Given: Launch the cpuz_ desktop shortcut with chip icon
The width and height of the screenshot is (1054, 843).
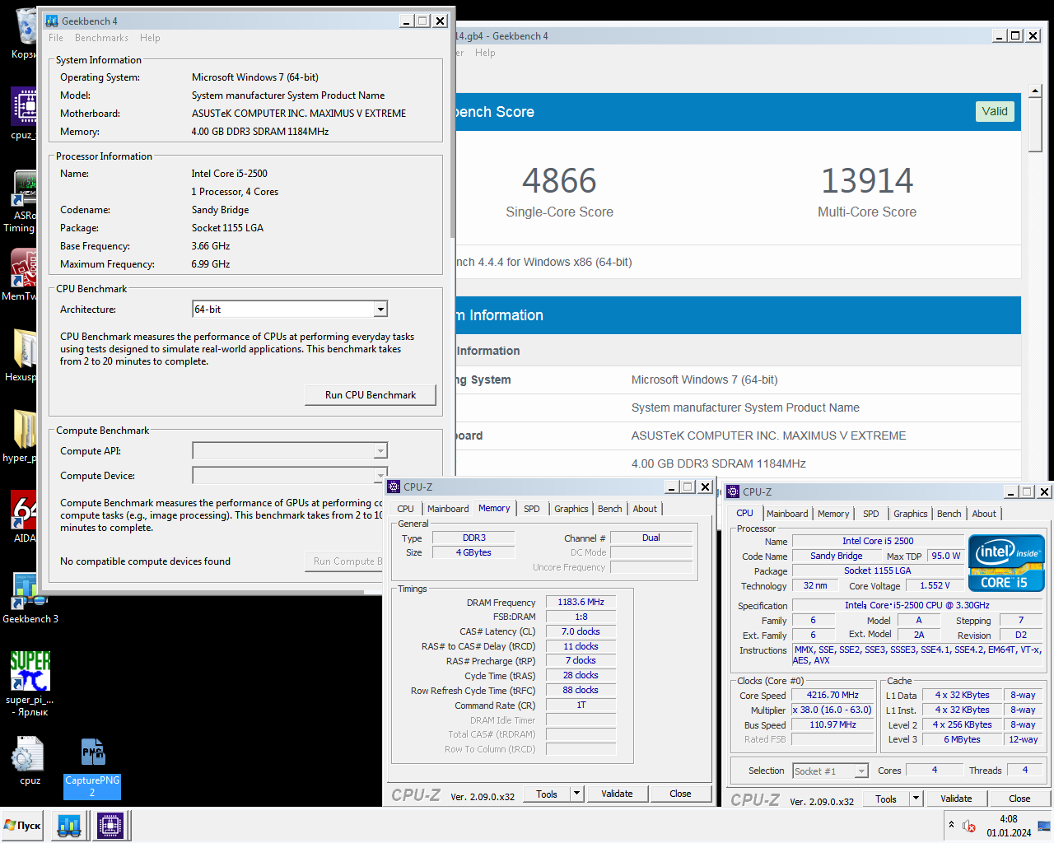Looking at the screenshot, I should pyautogui.click(x=25, y=114).
